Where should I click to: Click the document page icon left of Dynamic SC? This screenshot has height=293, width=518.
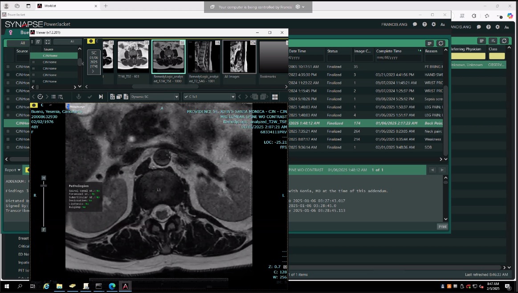pyautogui.click(x=126, y=97)
